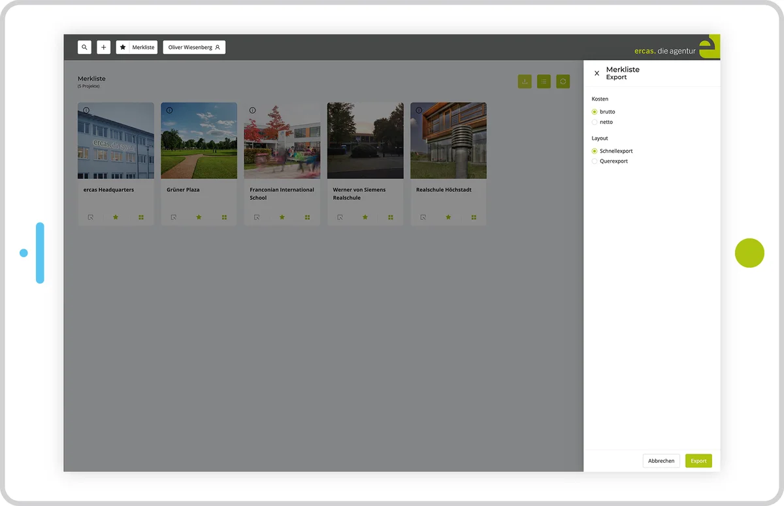Click the cursor icon on Realschule Höchstadt card
This screenshot has height=506, width=784.
point(423,217)
